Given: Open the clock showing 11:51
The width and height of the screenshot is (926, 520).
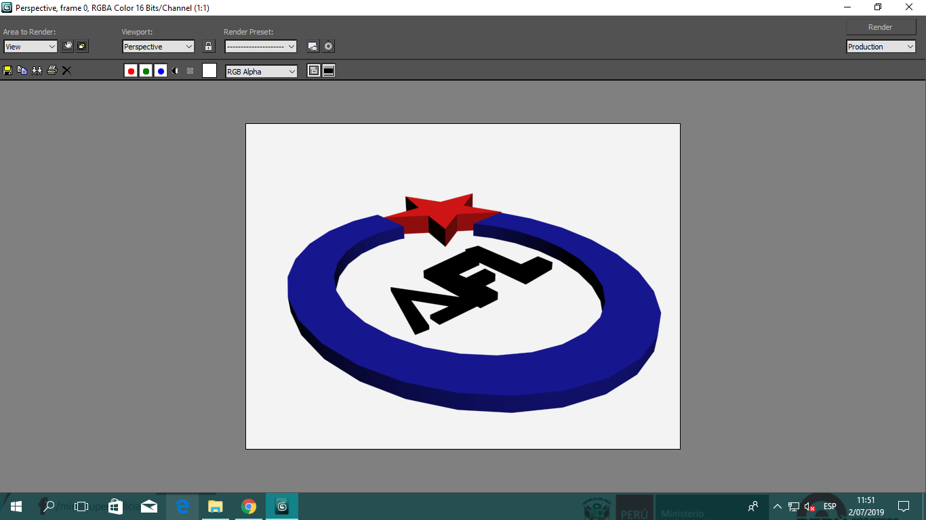Looking at the screenshot, I should pos(866,506).
